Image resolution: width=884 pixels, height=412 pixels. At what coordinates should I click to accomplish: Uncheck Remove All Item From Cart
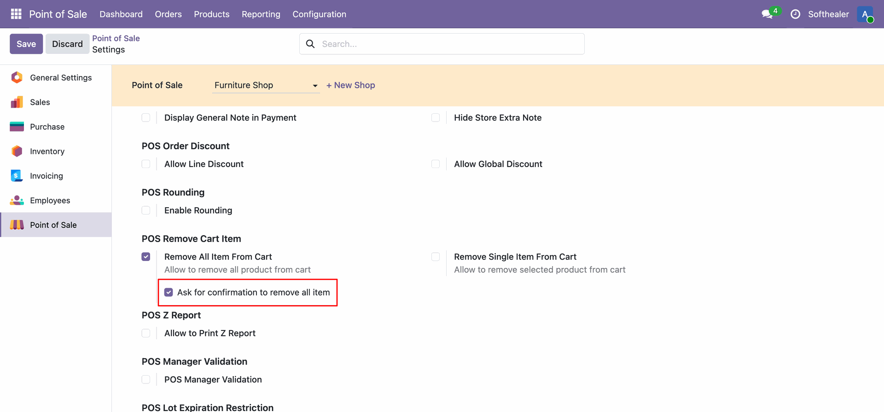(x=146, y=256)
